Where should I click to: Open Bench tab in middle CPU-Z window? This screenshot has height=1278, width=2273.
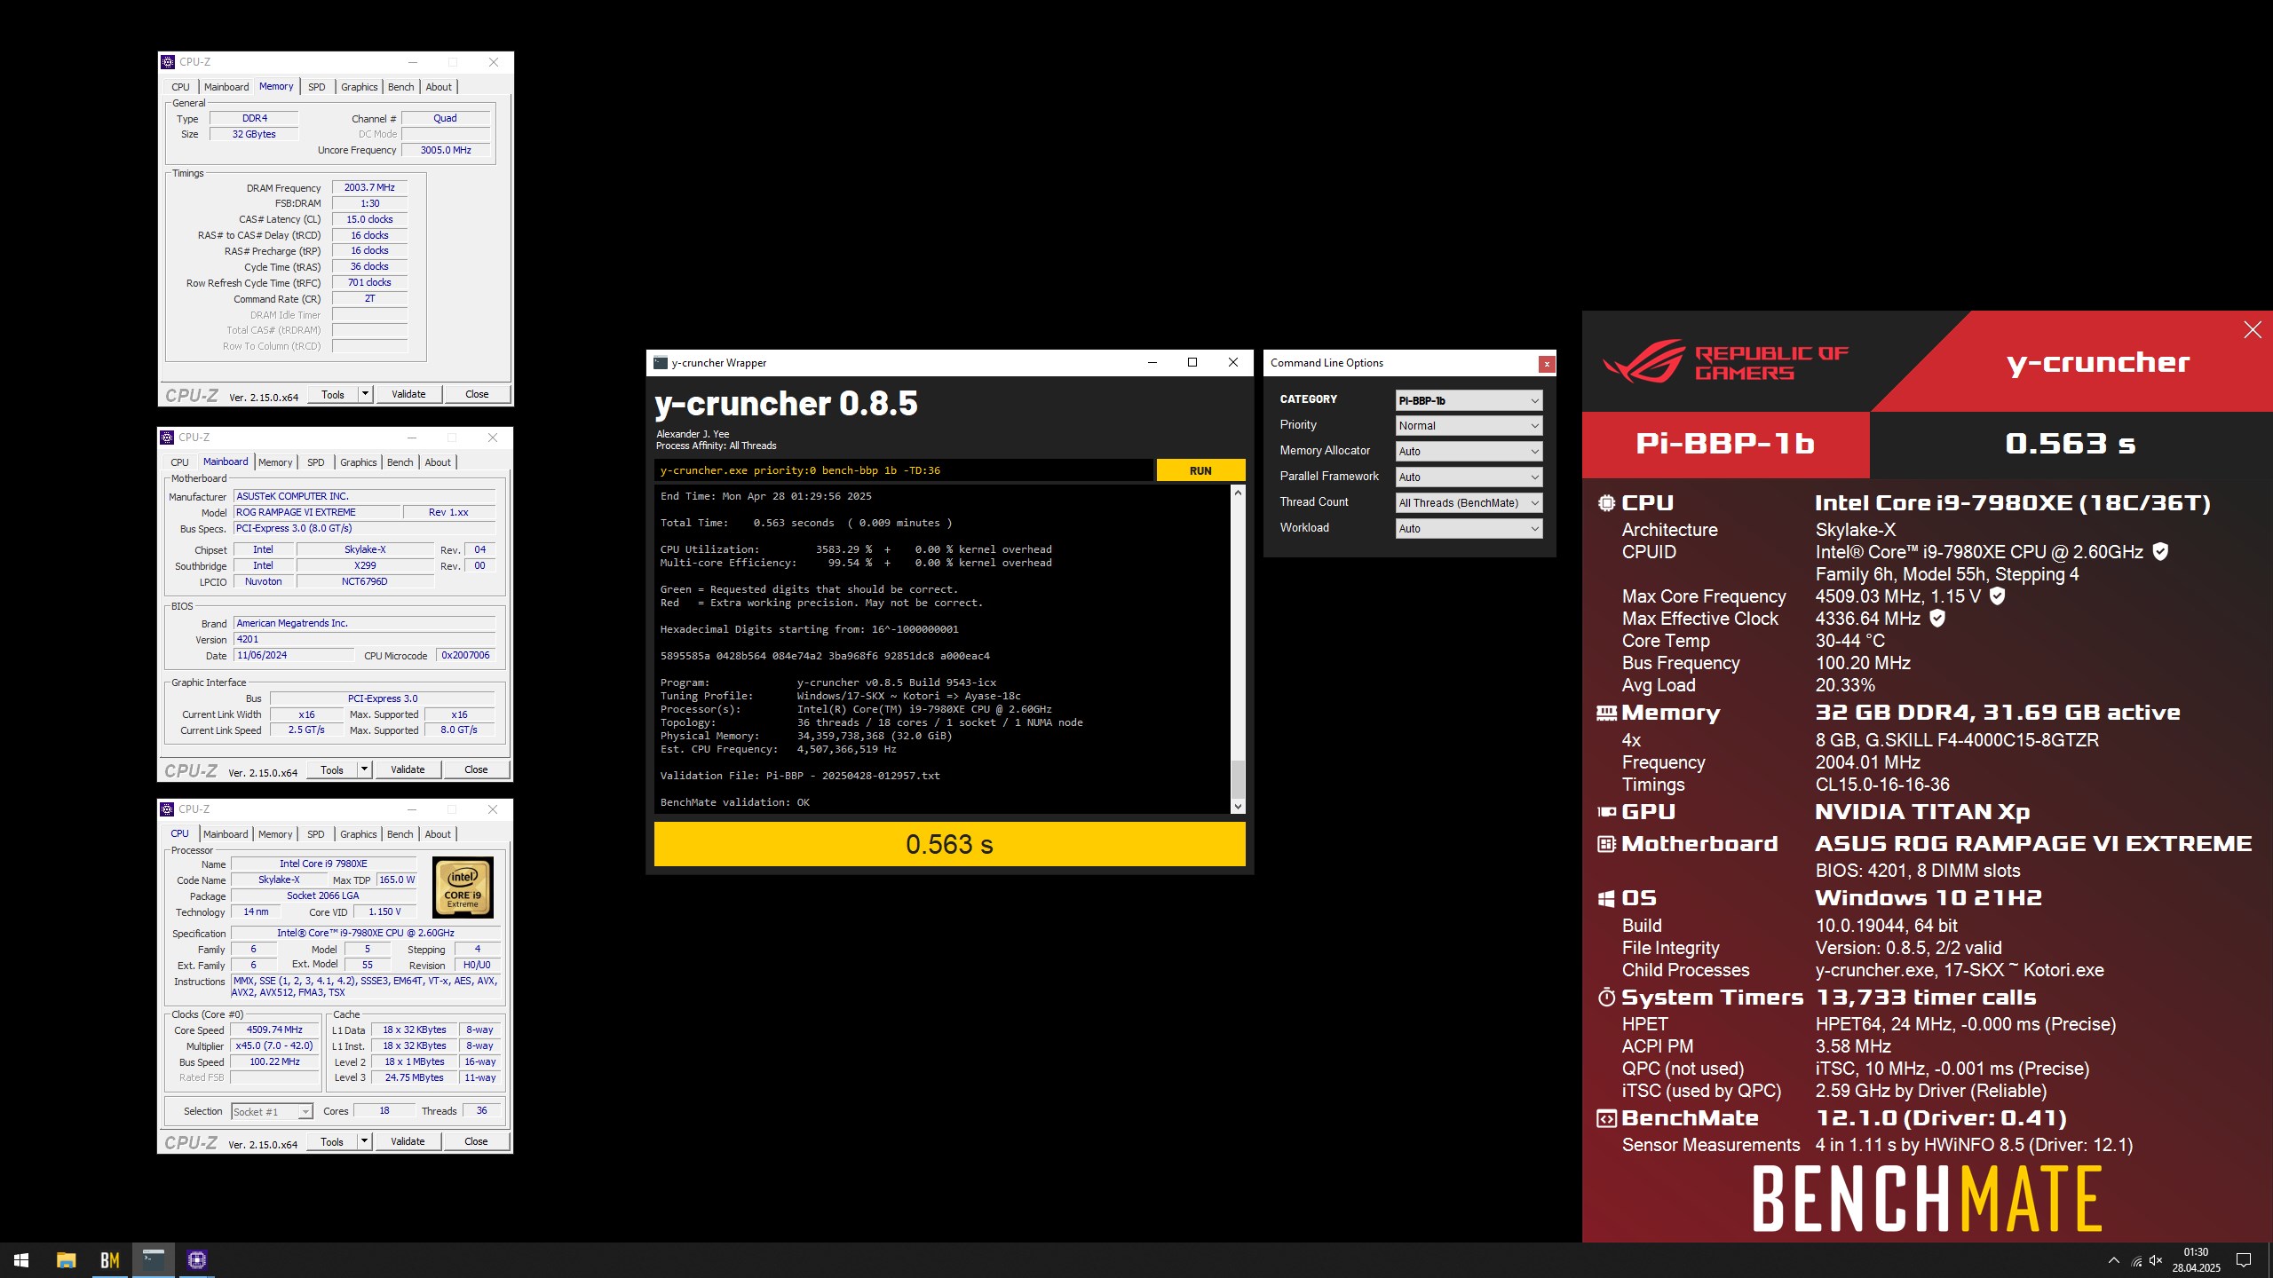(x=400, y=462)
